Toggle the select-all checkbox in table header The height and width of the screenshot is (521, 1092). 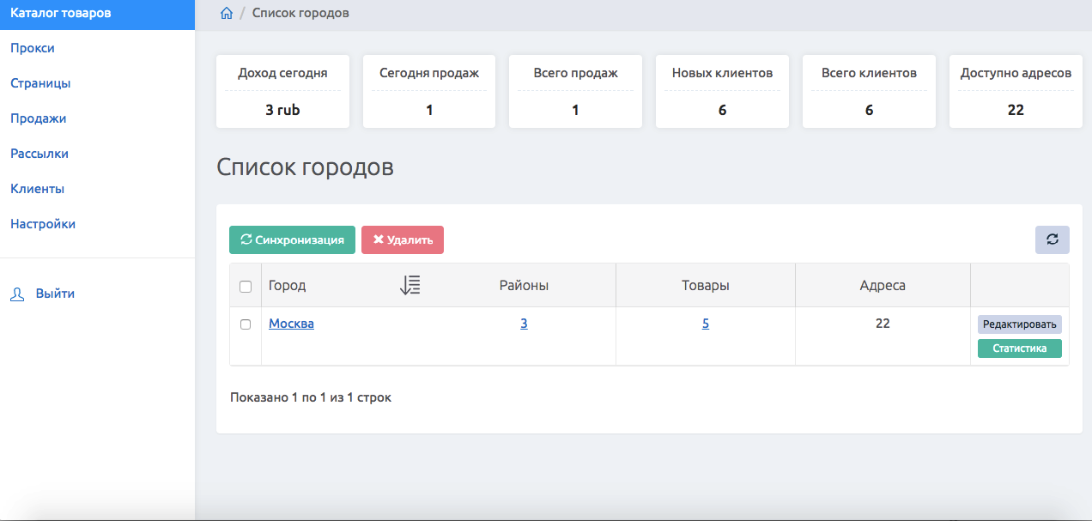point(246,287)
